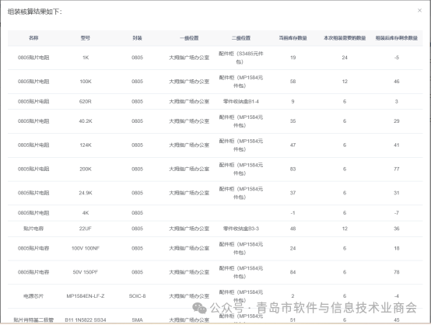Click the 当前库存数量 column header
431x325 pixels.
(x=293, y=38)
